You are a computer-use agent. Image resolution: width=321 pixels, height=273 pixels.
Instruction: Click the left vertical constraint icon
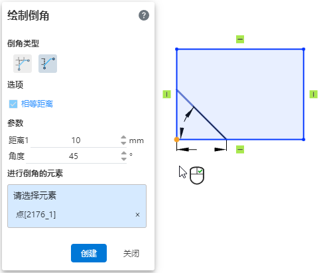(166, 94)
